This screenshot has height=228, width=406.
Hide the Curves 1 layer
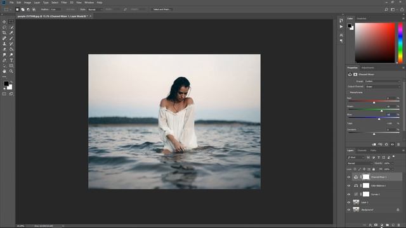tap(349, 194)
